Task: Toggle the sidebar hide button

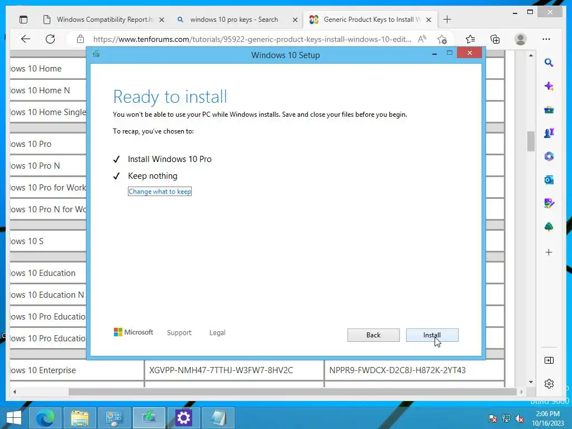Action: coord(549,360)
